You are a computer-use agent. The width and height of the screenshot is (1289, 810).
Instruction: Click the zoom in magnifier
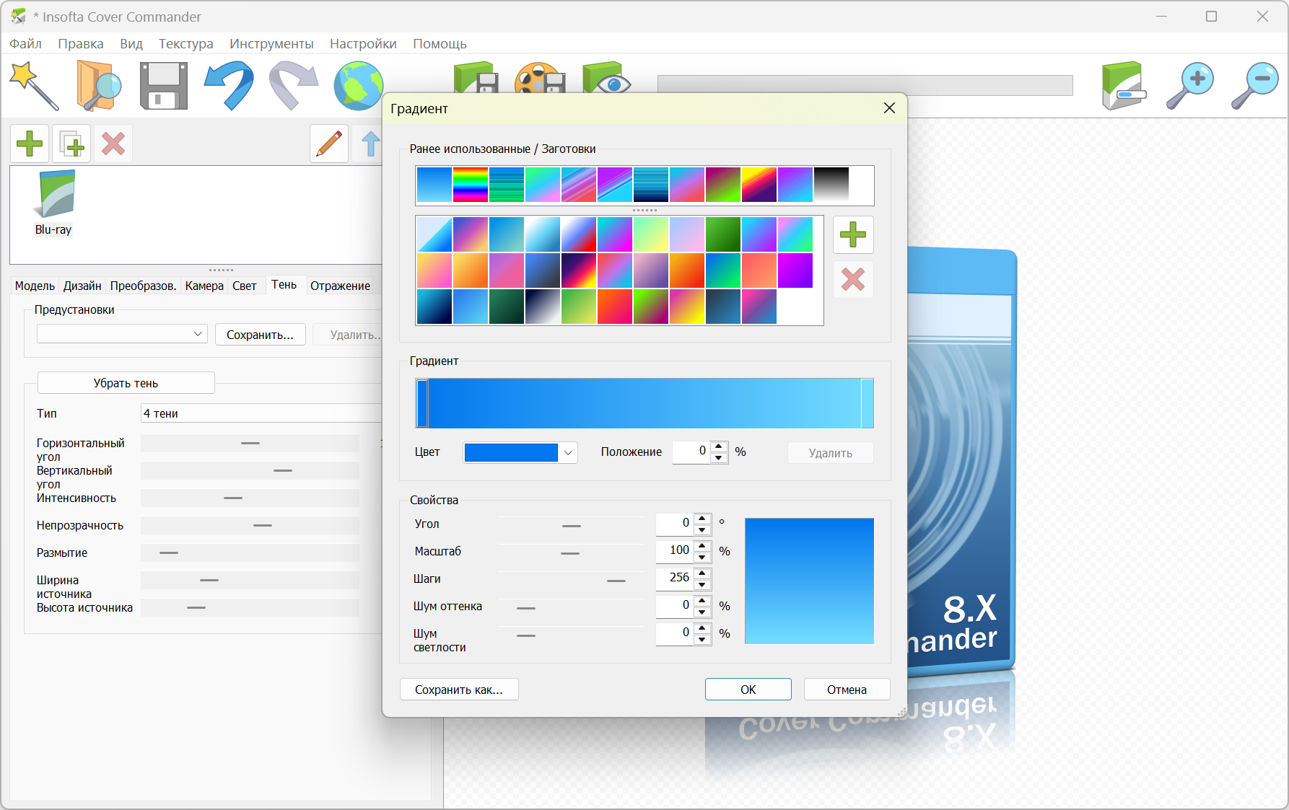(1189, 85)
